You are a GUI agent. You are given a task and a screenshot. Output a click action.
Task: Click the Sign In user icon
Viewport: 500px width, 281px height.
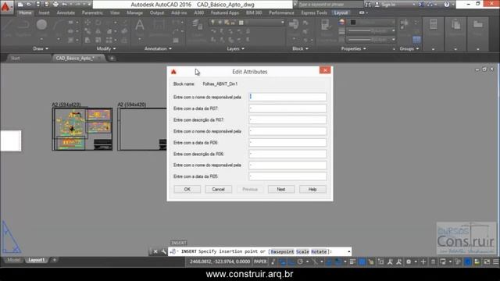click(x=377, y=5)
